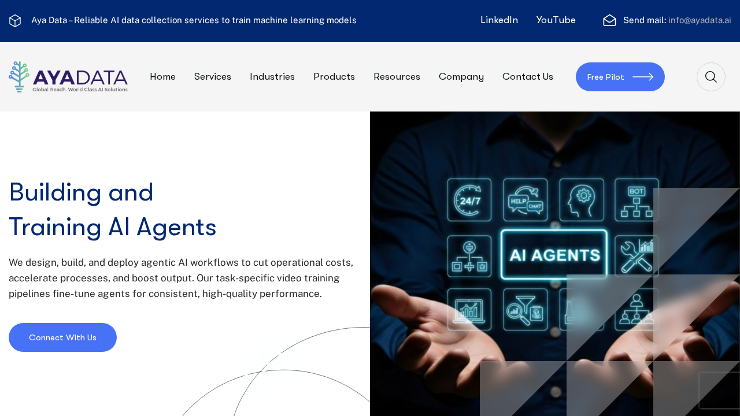Visit the LinkedIn link
This screenshot has width=740, height=416.
click(499, 20)
